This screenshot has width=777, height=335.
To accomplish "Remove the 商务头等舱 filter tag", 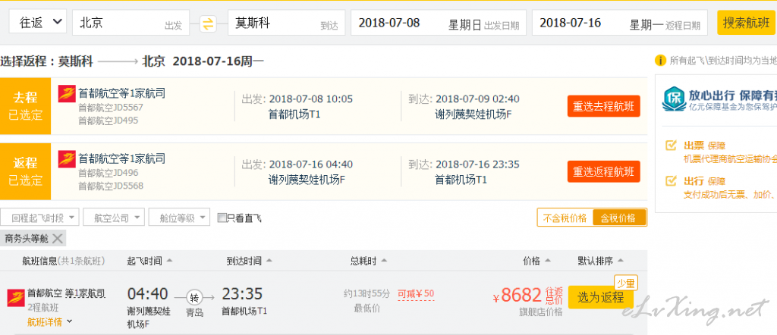I will pyautogui.click(x=58, y=239).
